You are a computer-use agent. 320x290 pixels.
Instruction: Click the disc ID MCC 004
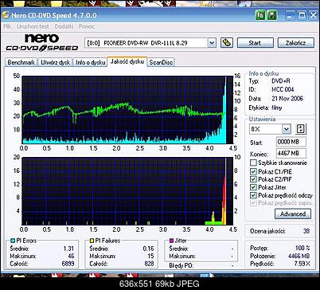click(283, 89)
